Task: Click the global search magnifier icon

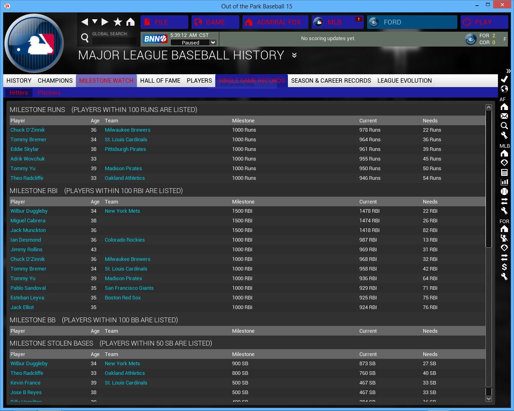Action: click(85, 38)
